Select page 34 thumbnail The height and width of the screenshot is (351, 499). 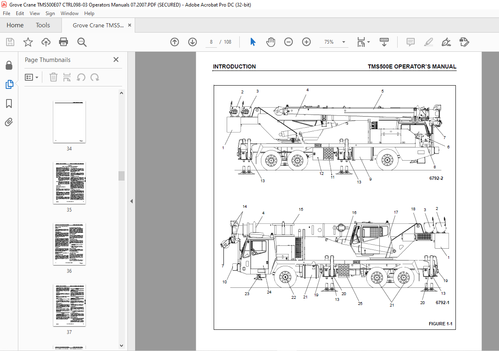[x=69, y=122]
